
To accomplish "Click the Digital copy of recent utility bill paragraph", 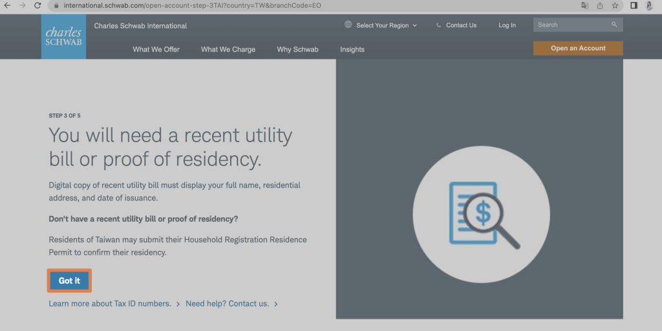I will point(175,191).
